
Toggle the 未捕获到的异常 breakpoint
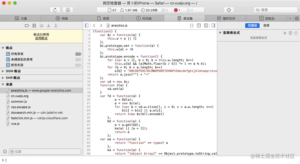(78, 60)
